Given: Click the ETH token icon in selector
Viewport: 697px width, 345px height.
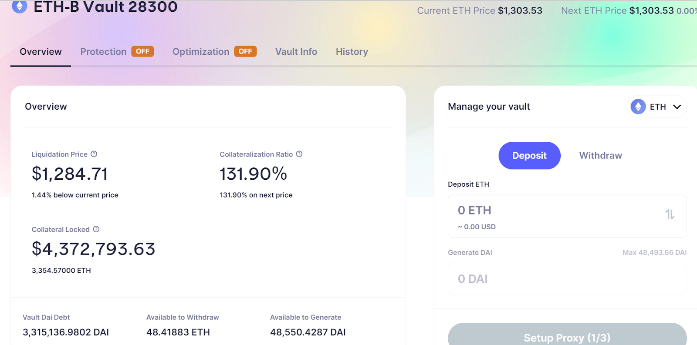Looking at the screenshot, I should pos(638,107).
